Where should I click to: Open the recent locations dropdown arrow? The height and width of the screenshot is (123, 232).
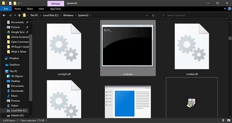tap(15, 15)
